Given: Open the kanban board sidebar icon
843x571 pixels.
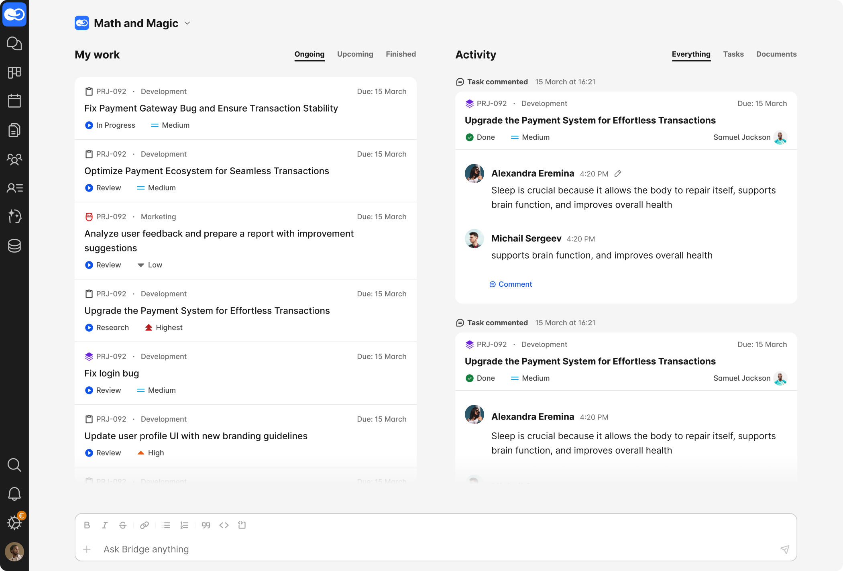Looking at the screenshot, I should pos(14,72).
